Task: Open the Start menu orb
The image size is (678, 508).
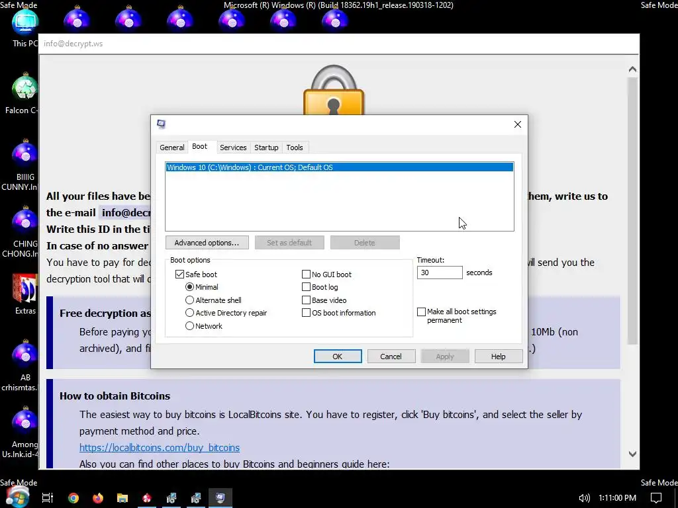Action: tap(18, 497)
